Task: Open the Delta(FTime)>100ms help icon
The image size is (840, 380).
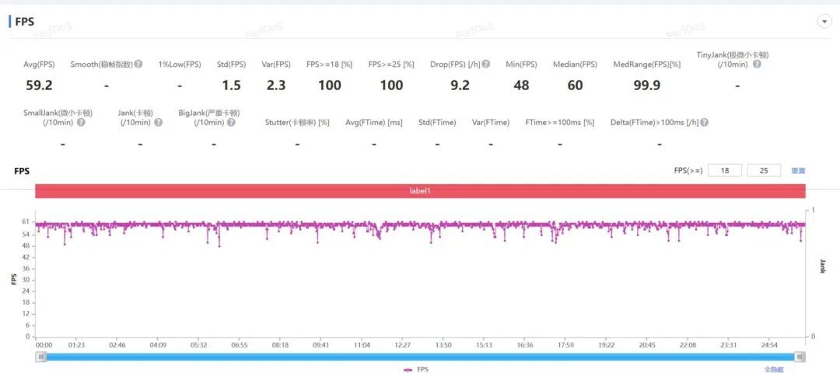Action: click(x=704, y=123)
